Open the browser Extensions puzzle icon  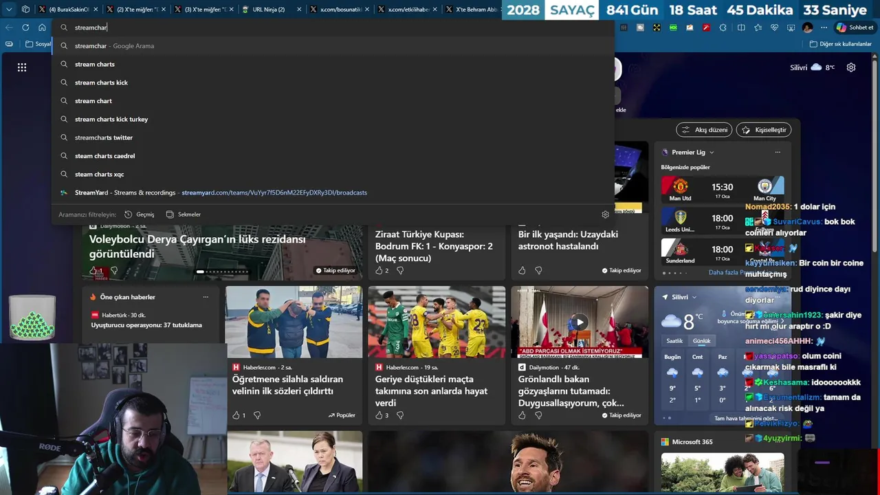point(723,27)
